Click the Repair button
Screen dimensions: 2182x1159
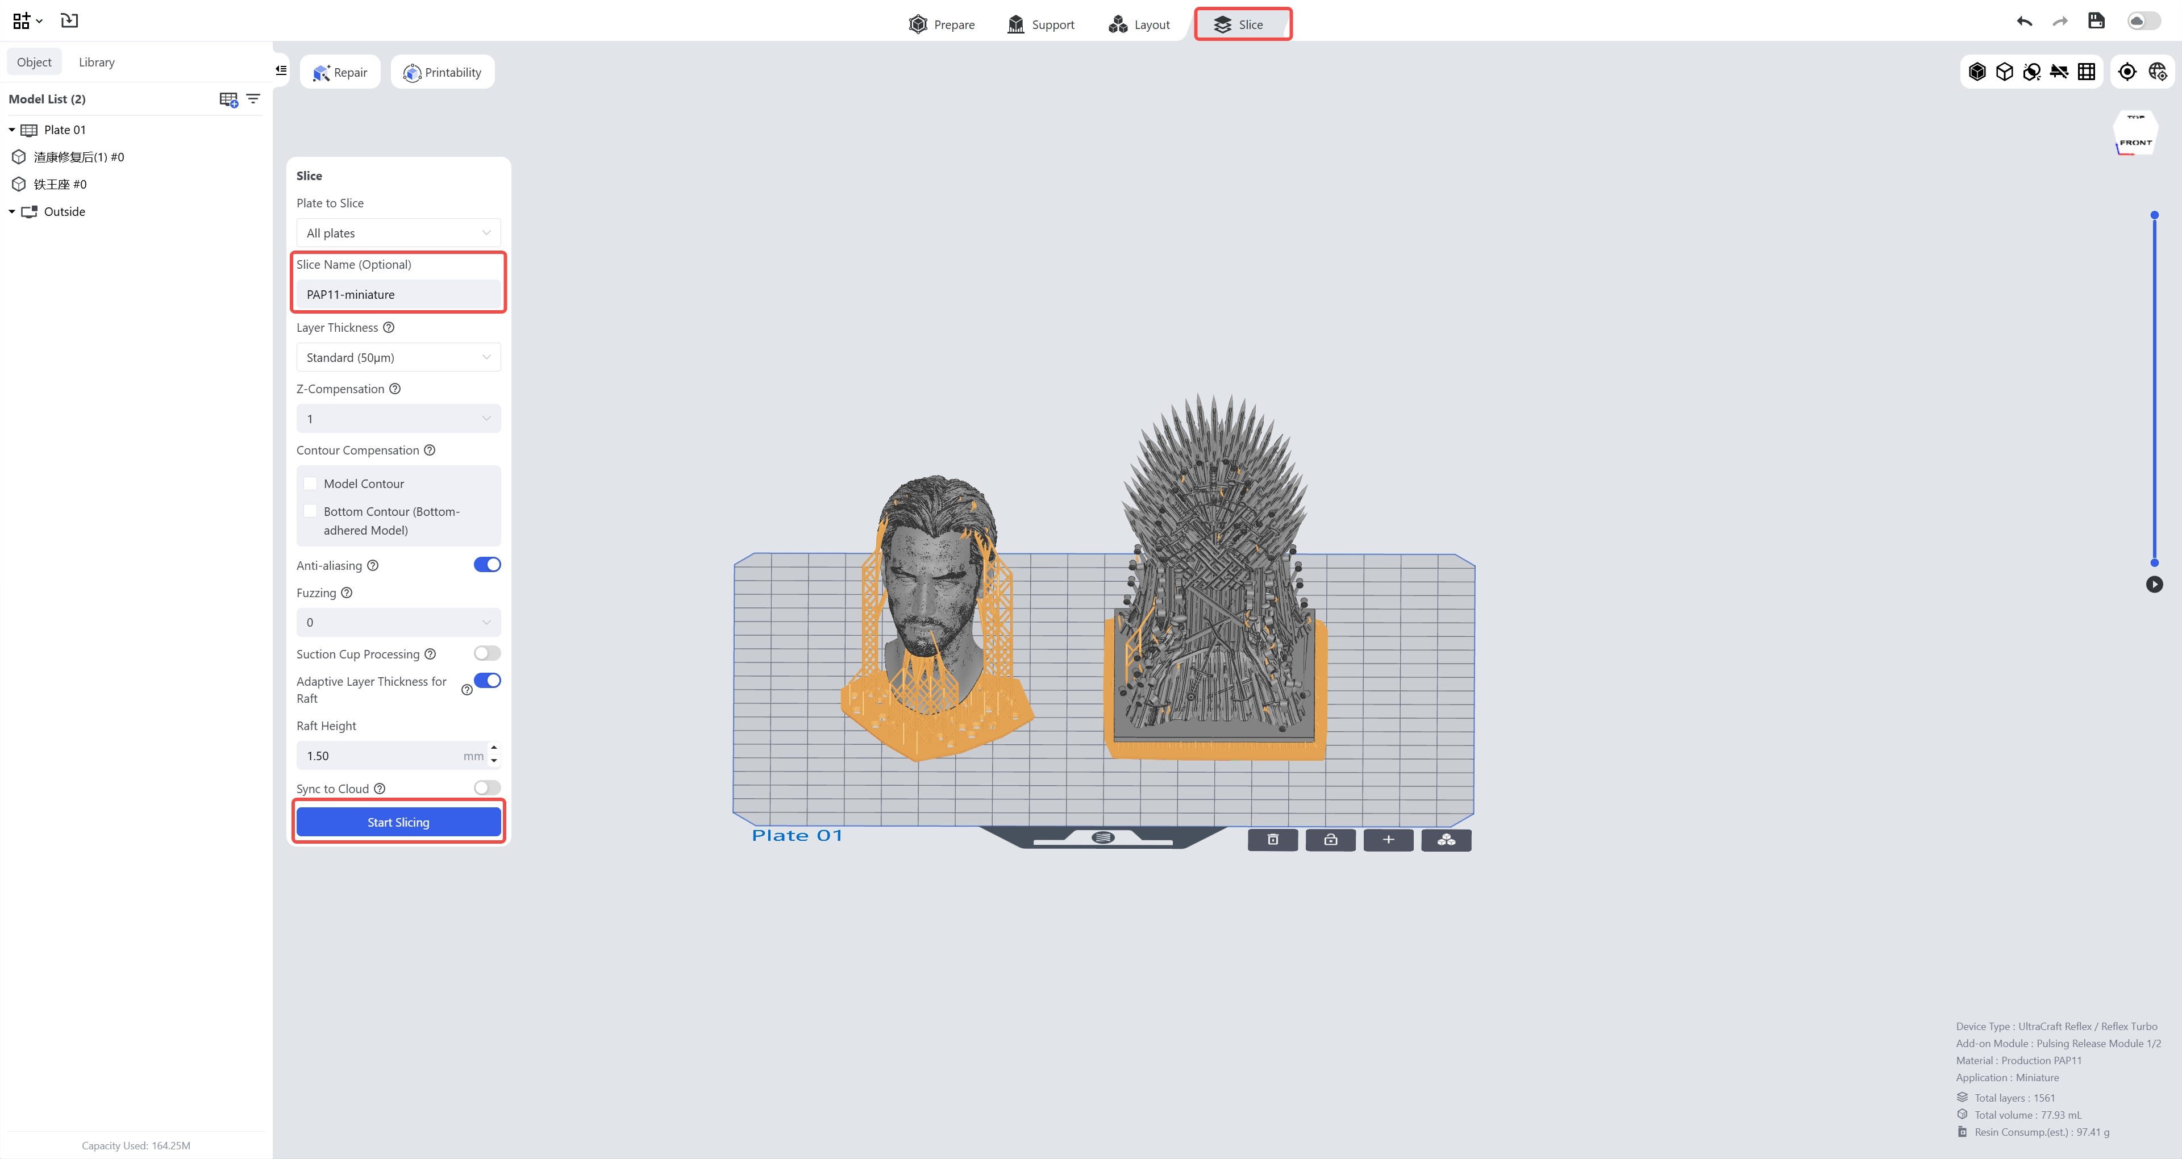pyautogui.click(x=340, y=72)
